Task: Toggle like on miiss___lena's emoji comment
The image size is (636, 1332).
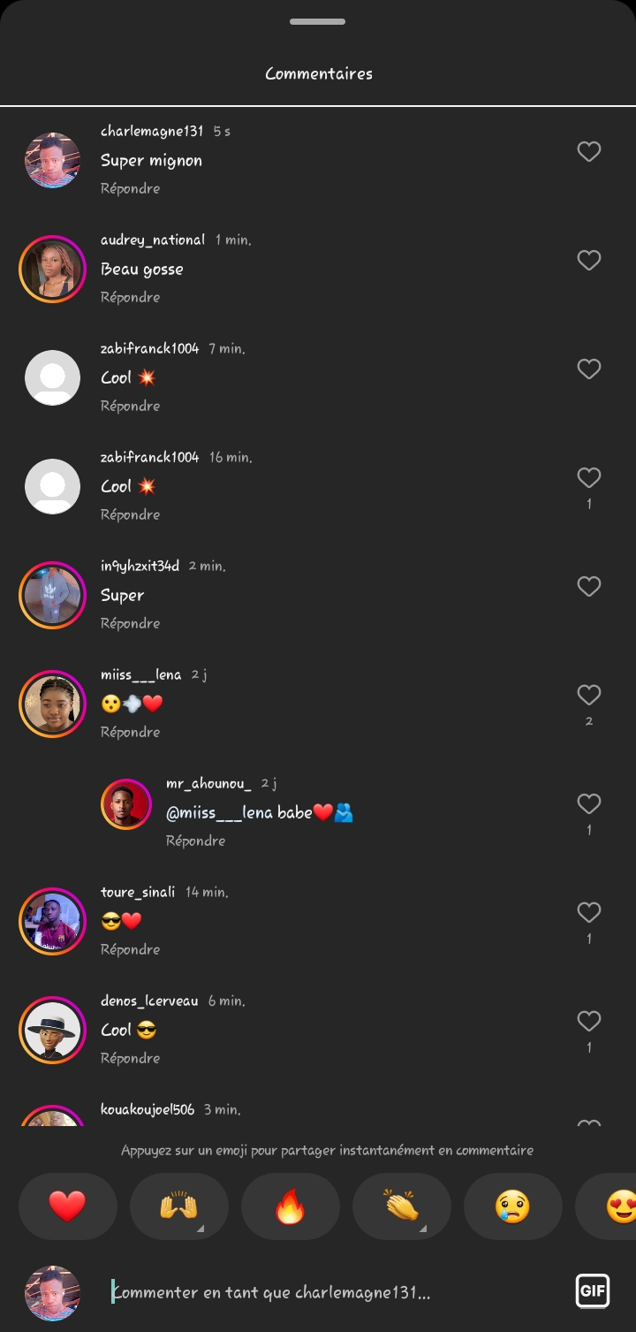Action: 589,696
